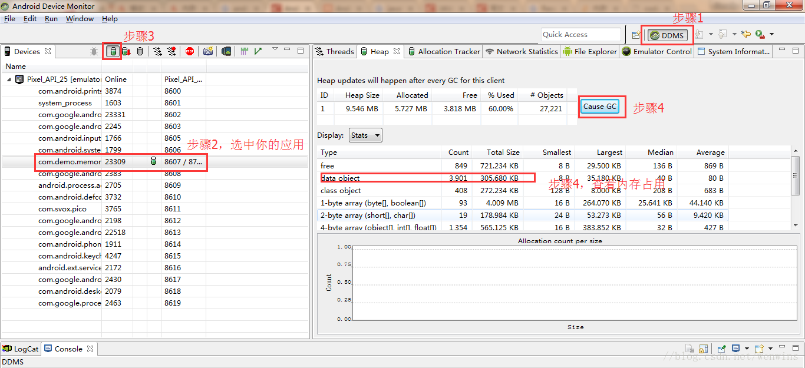Click the yellow back-arrow toolbar icon

coord(745,34)
